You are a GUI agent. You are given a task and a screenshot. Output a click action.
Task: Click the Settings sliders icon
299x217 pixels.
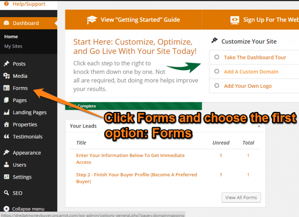pos(6,177)
